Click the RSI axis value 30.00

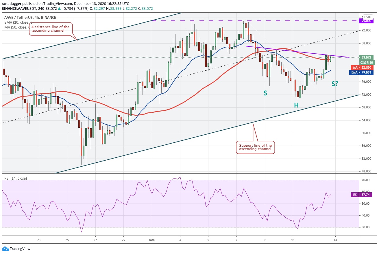tap(366, 227)
